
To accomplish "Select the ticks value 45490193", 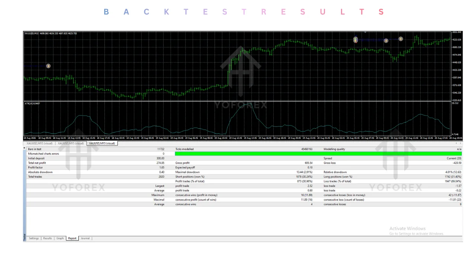I will (x=307, y=149).
